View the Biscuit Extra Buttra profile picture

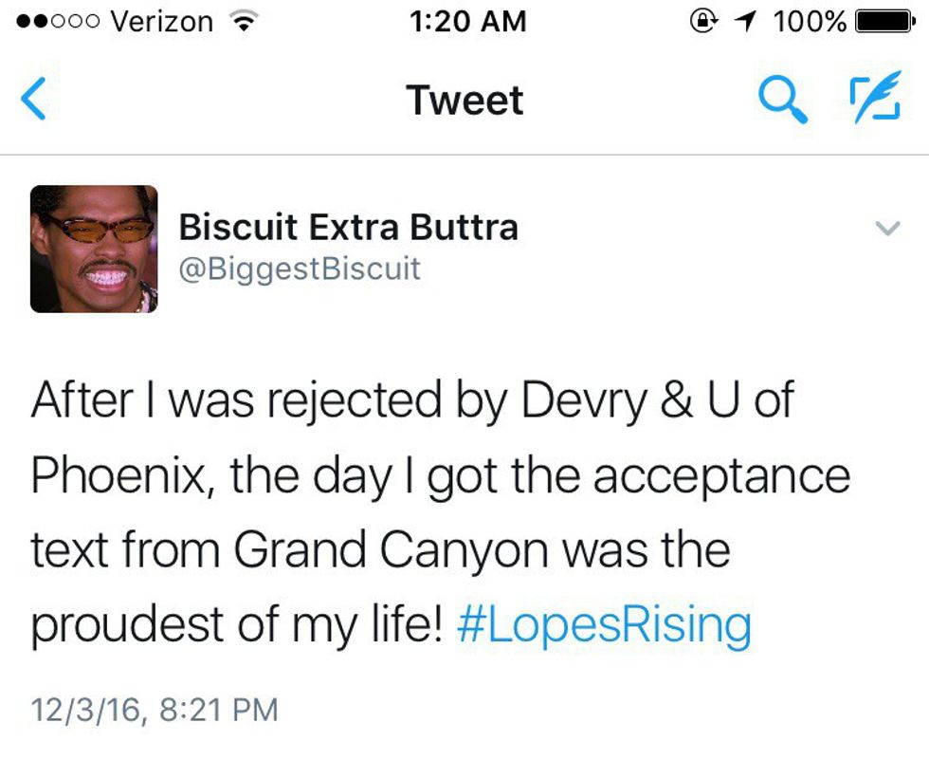click(94, 249)
